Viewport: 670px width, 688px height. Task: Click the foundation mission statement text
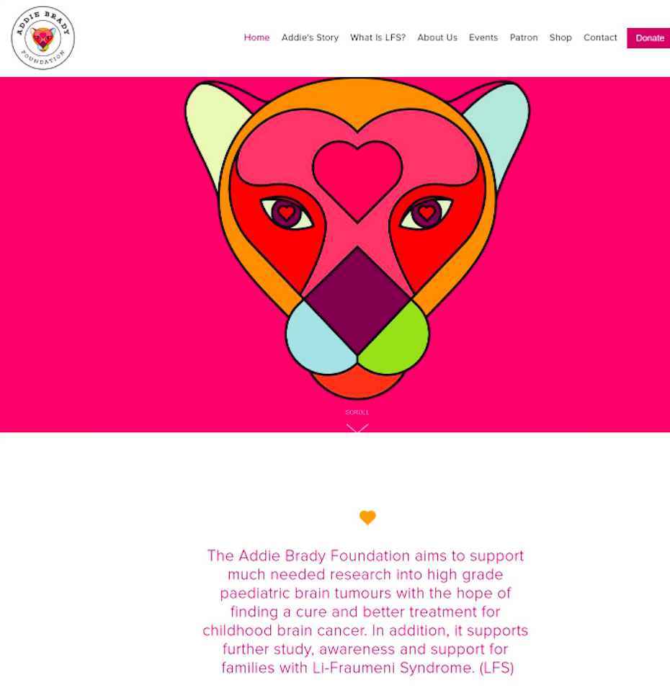click(365, 611)
